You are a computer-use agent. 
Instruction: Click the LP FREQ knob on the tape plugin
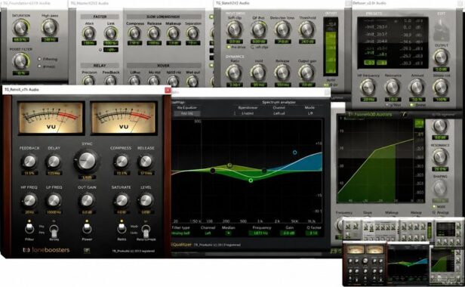click(x=54, y=201)
